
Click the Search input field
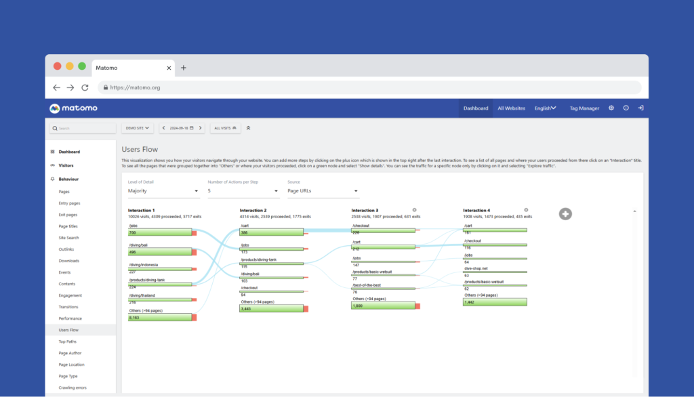pyautogui.click(x=82, y=127)
